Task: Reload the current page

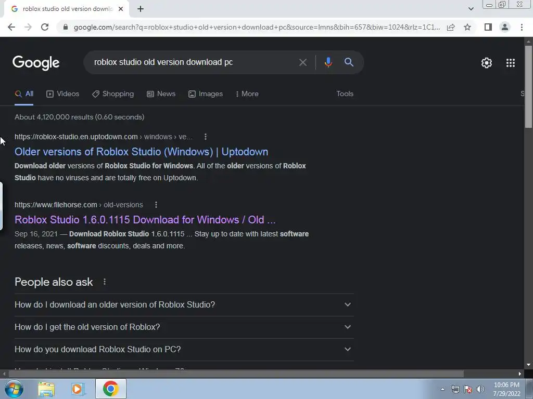Action: click(45, 27)
